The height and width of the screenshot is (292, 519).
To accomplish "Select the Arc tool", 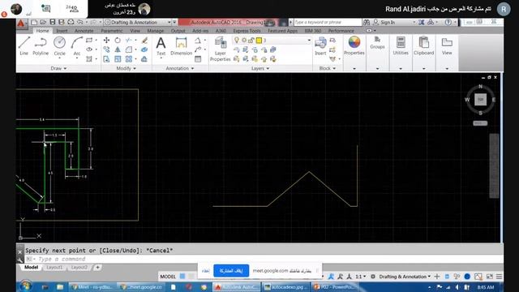I will pos(77,45).
